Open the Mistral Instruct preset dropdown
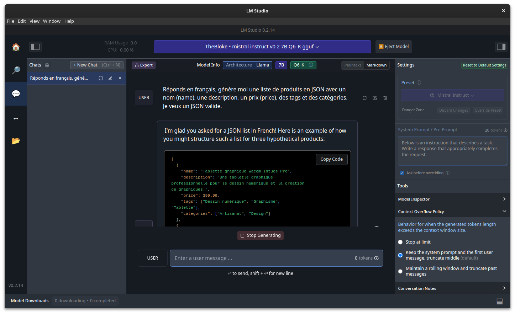Screen dimensions: 515x314 click(452, 95)
